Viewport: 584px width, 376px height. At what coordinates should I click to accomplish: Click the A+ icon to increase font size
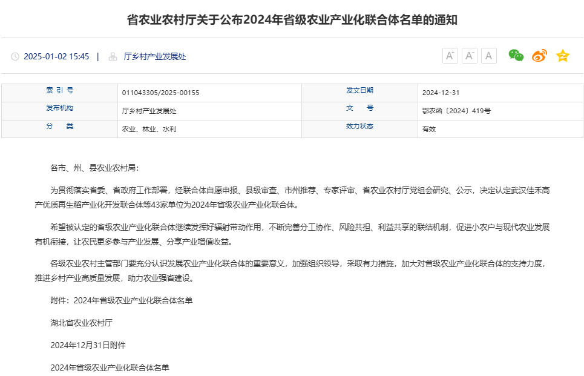tap(450, 55)
